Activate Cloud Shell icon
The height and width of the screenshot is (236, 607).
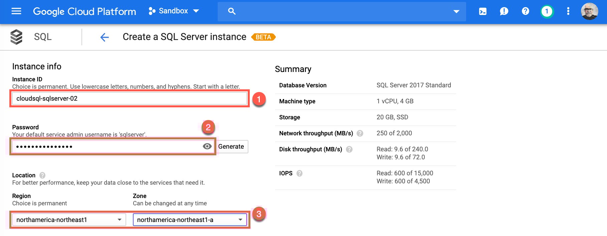pyautogui.click(x=482, y=11)
